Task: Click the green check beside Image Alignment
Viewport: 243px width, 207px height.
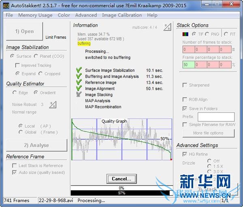Action: [79, 88]
